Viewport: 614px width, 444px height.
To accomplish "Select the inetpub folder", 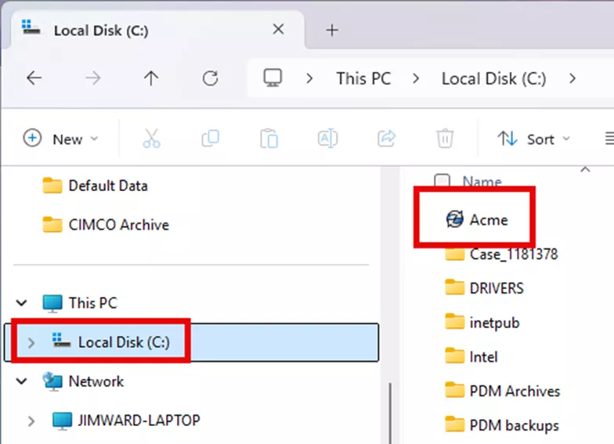I will pos(495,323).
